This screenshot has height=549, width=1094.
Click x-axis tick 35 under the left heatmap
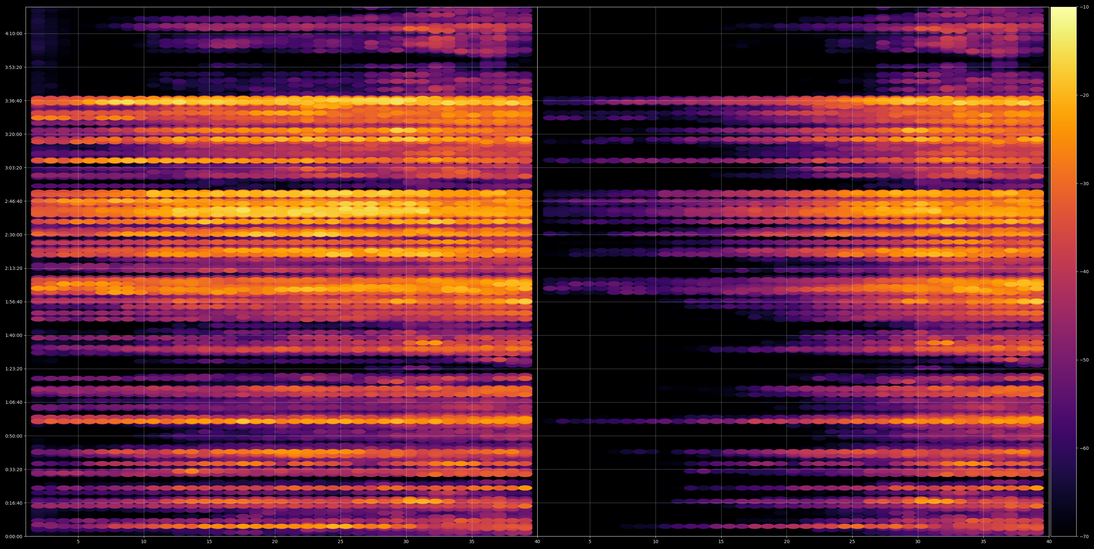click(472, 541)
